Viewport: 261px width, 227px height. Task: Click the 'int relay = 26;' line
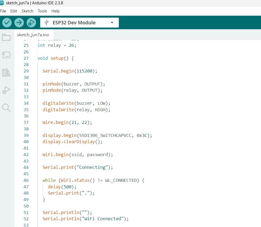57,45
